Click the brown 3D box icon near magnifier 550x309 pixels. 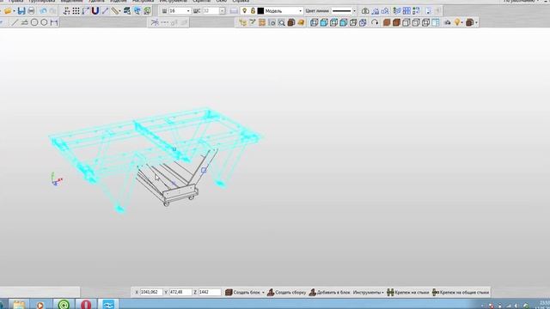291,23
